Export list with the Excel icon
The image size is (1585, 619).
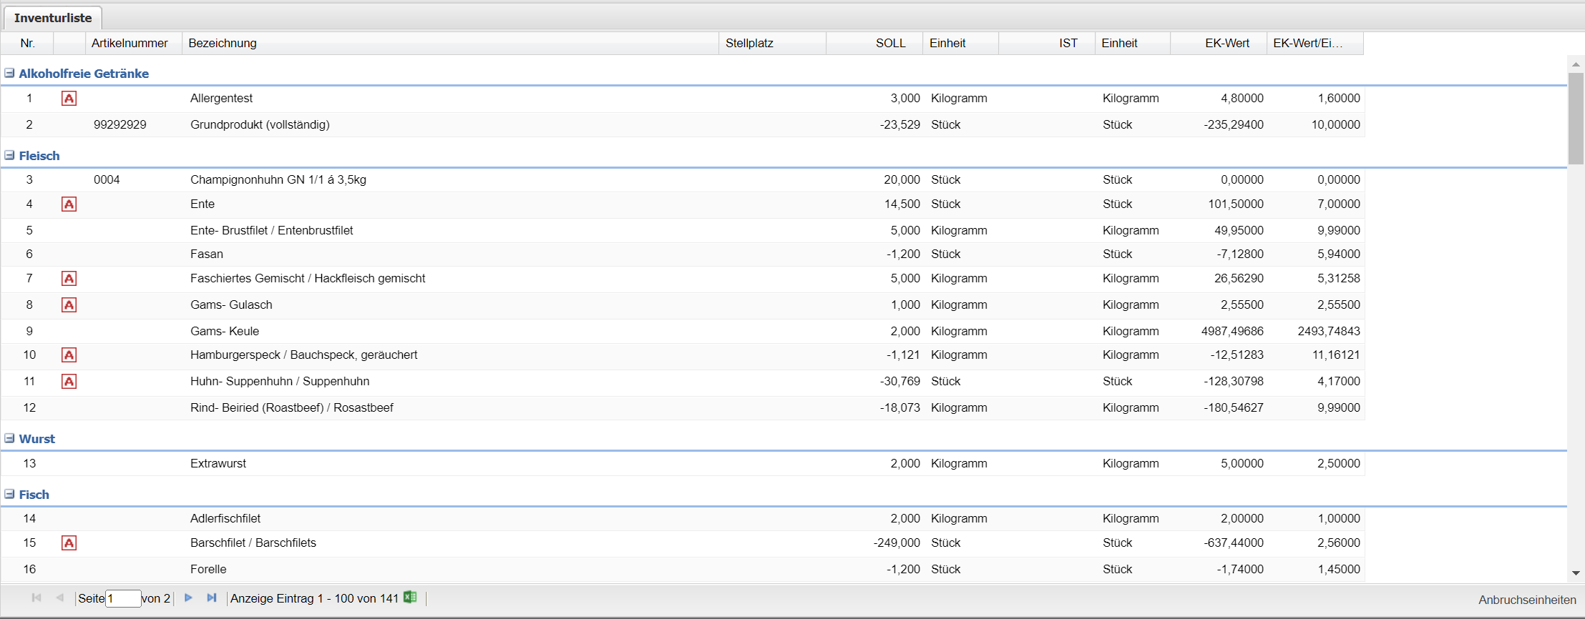pyautogui.click(x=410, y=598)
